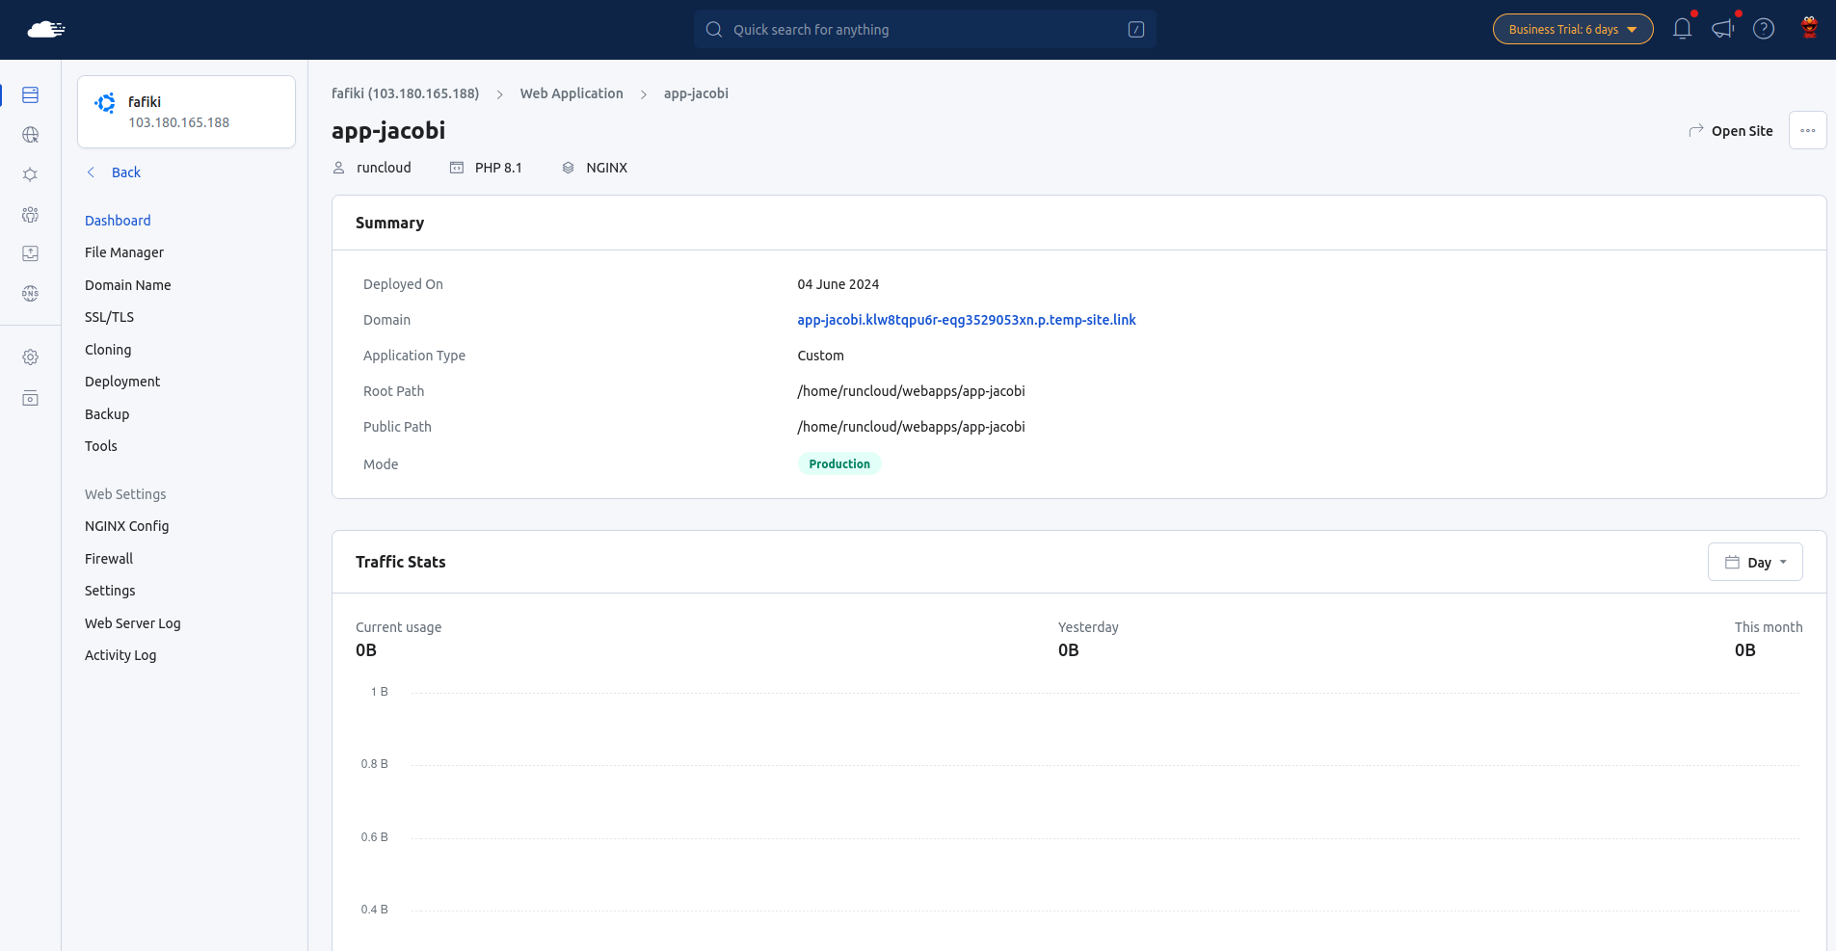Open the app-jacobi temp-site domain link

pos(967,320)
